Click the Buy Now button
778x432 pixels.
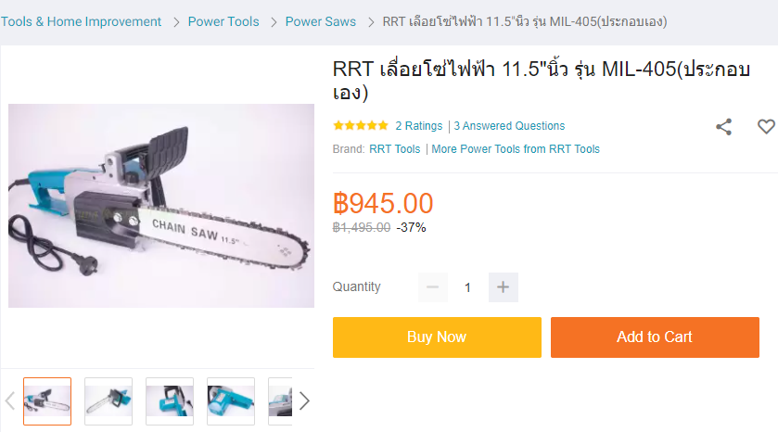pyautogui.click(x=437, y=337)
